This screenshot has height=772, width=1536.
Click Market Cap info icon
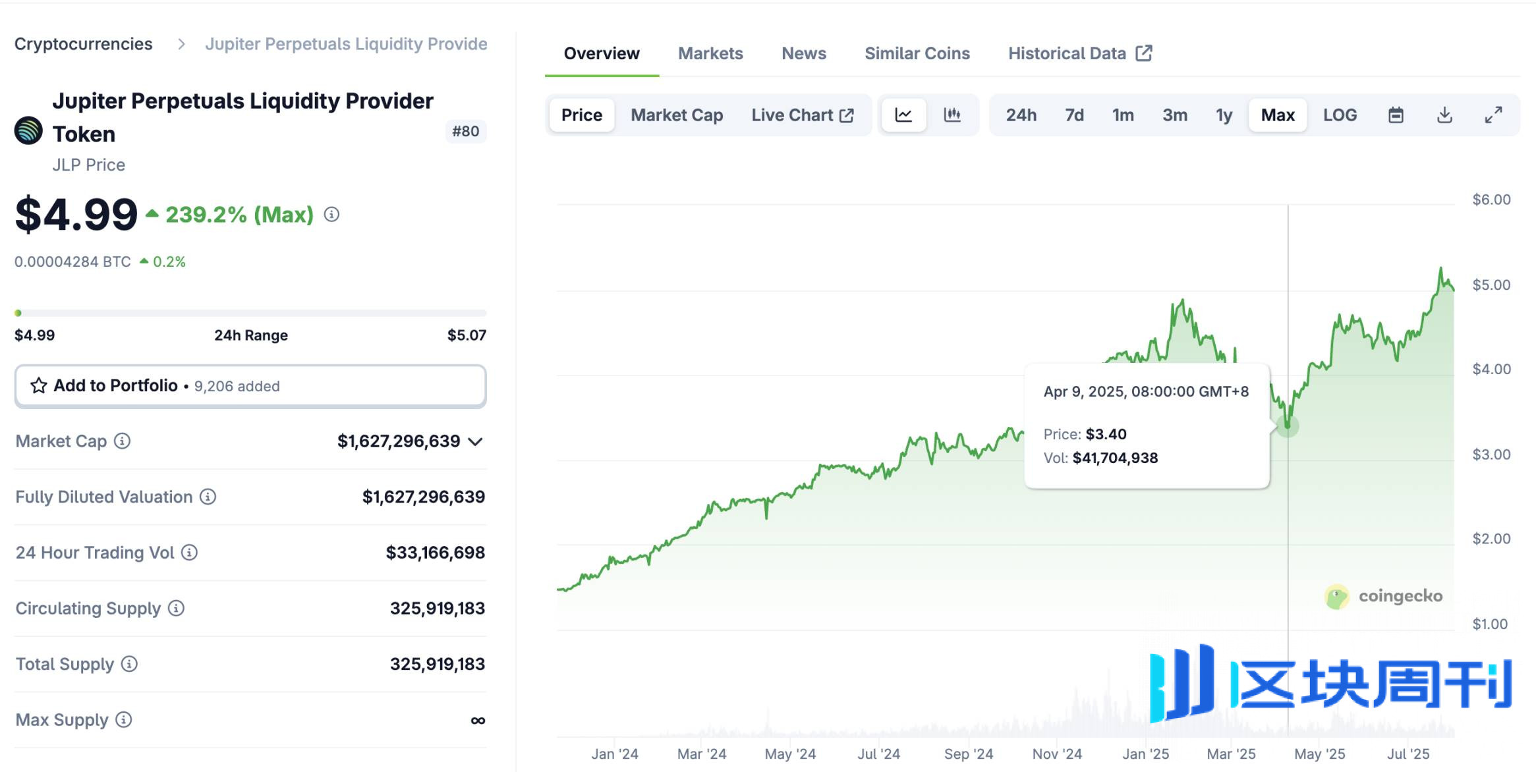tap(122, 441)
